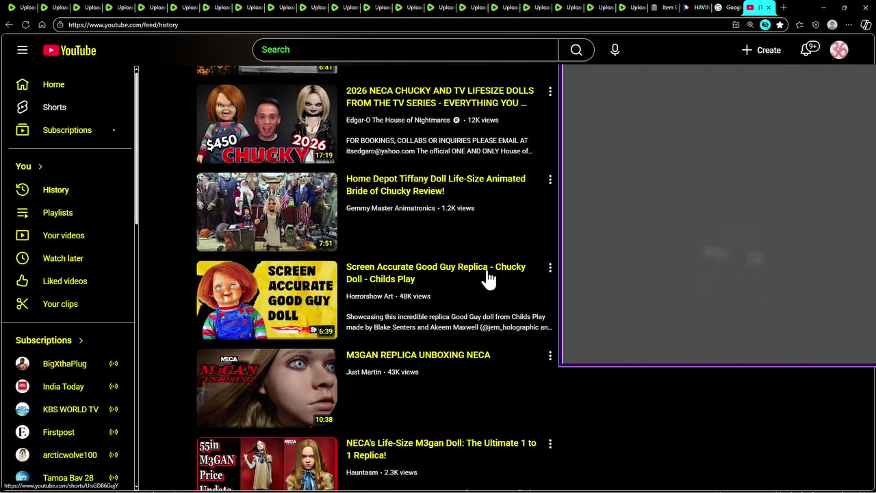Screen dimensions: 876x493
Task: Start voice search with the microphone
Action: point(615,50)
